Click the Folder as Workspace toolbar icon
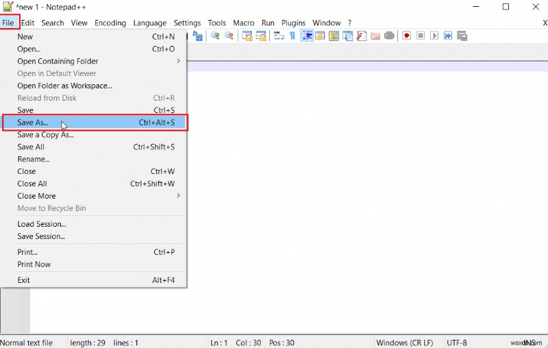The width and height of the screenshot is (548, 348). click(375, 36)
